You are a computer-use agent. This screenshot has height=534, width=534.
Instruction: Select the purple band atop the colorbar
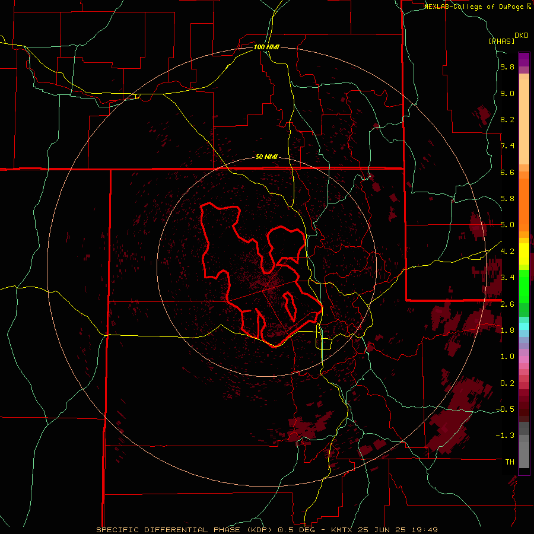tap(524, 59)
